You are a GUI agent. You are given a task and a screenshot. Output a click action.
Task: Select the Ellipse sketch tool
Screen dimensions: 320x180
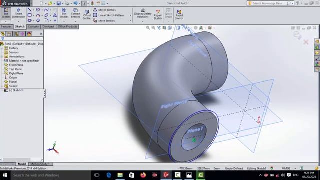(x=46, y=15)
